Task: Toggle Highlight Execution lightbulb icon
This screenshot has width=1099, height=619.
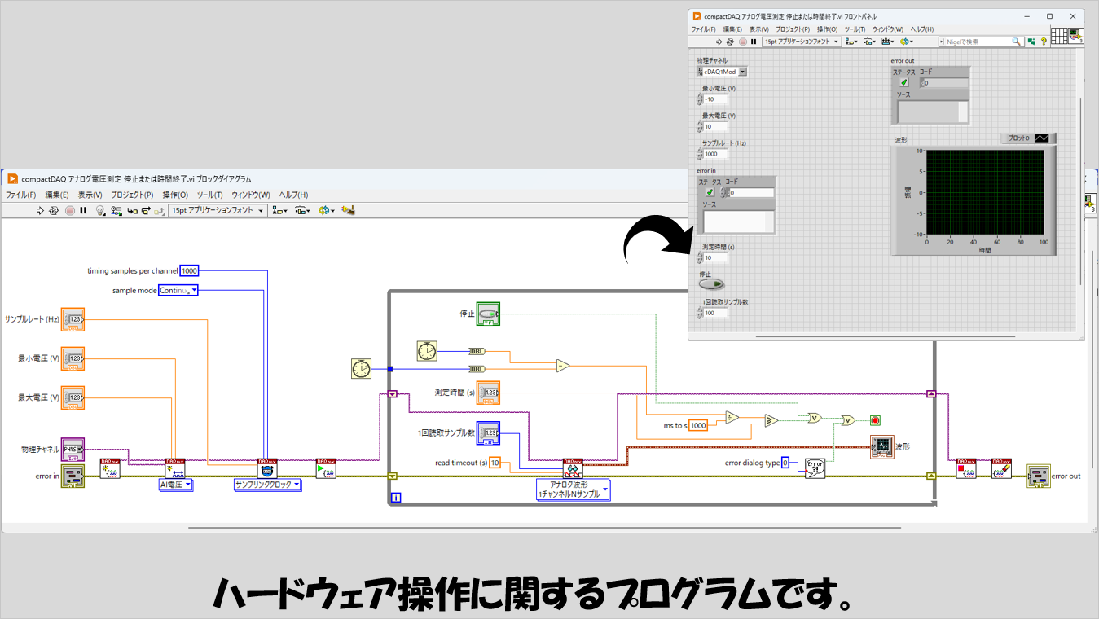Action: tap(100, 211)
